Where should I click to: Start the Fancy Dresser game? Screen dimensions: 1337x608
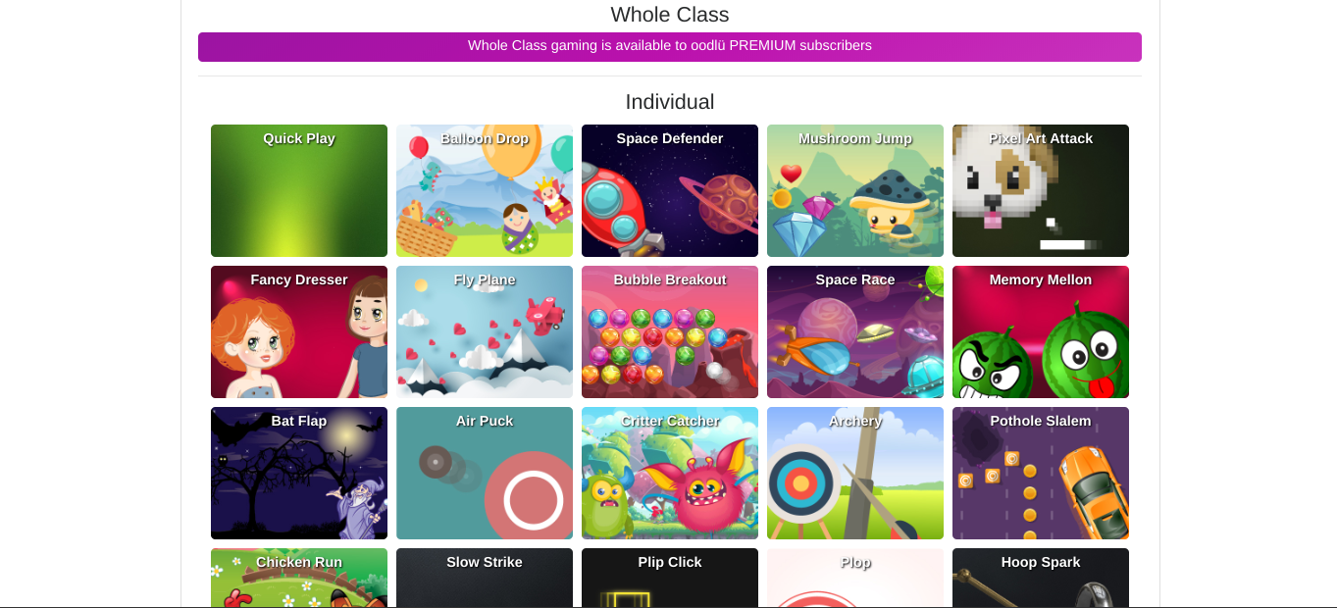click(x=299, y=331)
